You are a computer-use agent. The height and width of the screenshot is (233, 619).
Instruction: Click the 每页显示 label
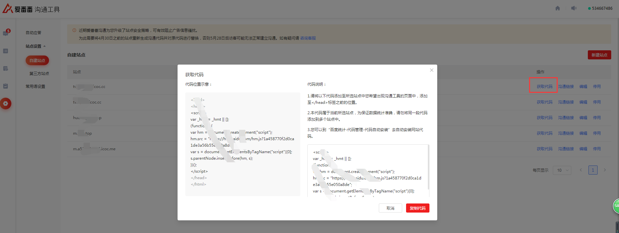pyautogui.click(x=540, y=170)
